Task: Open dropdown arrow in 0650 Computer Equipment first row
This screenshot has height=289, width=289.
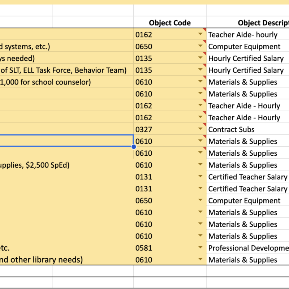Action: (200, 46)
